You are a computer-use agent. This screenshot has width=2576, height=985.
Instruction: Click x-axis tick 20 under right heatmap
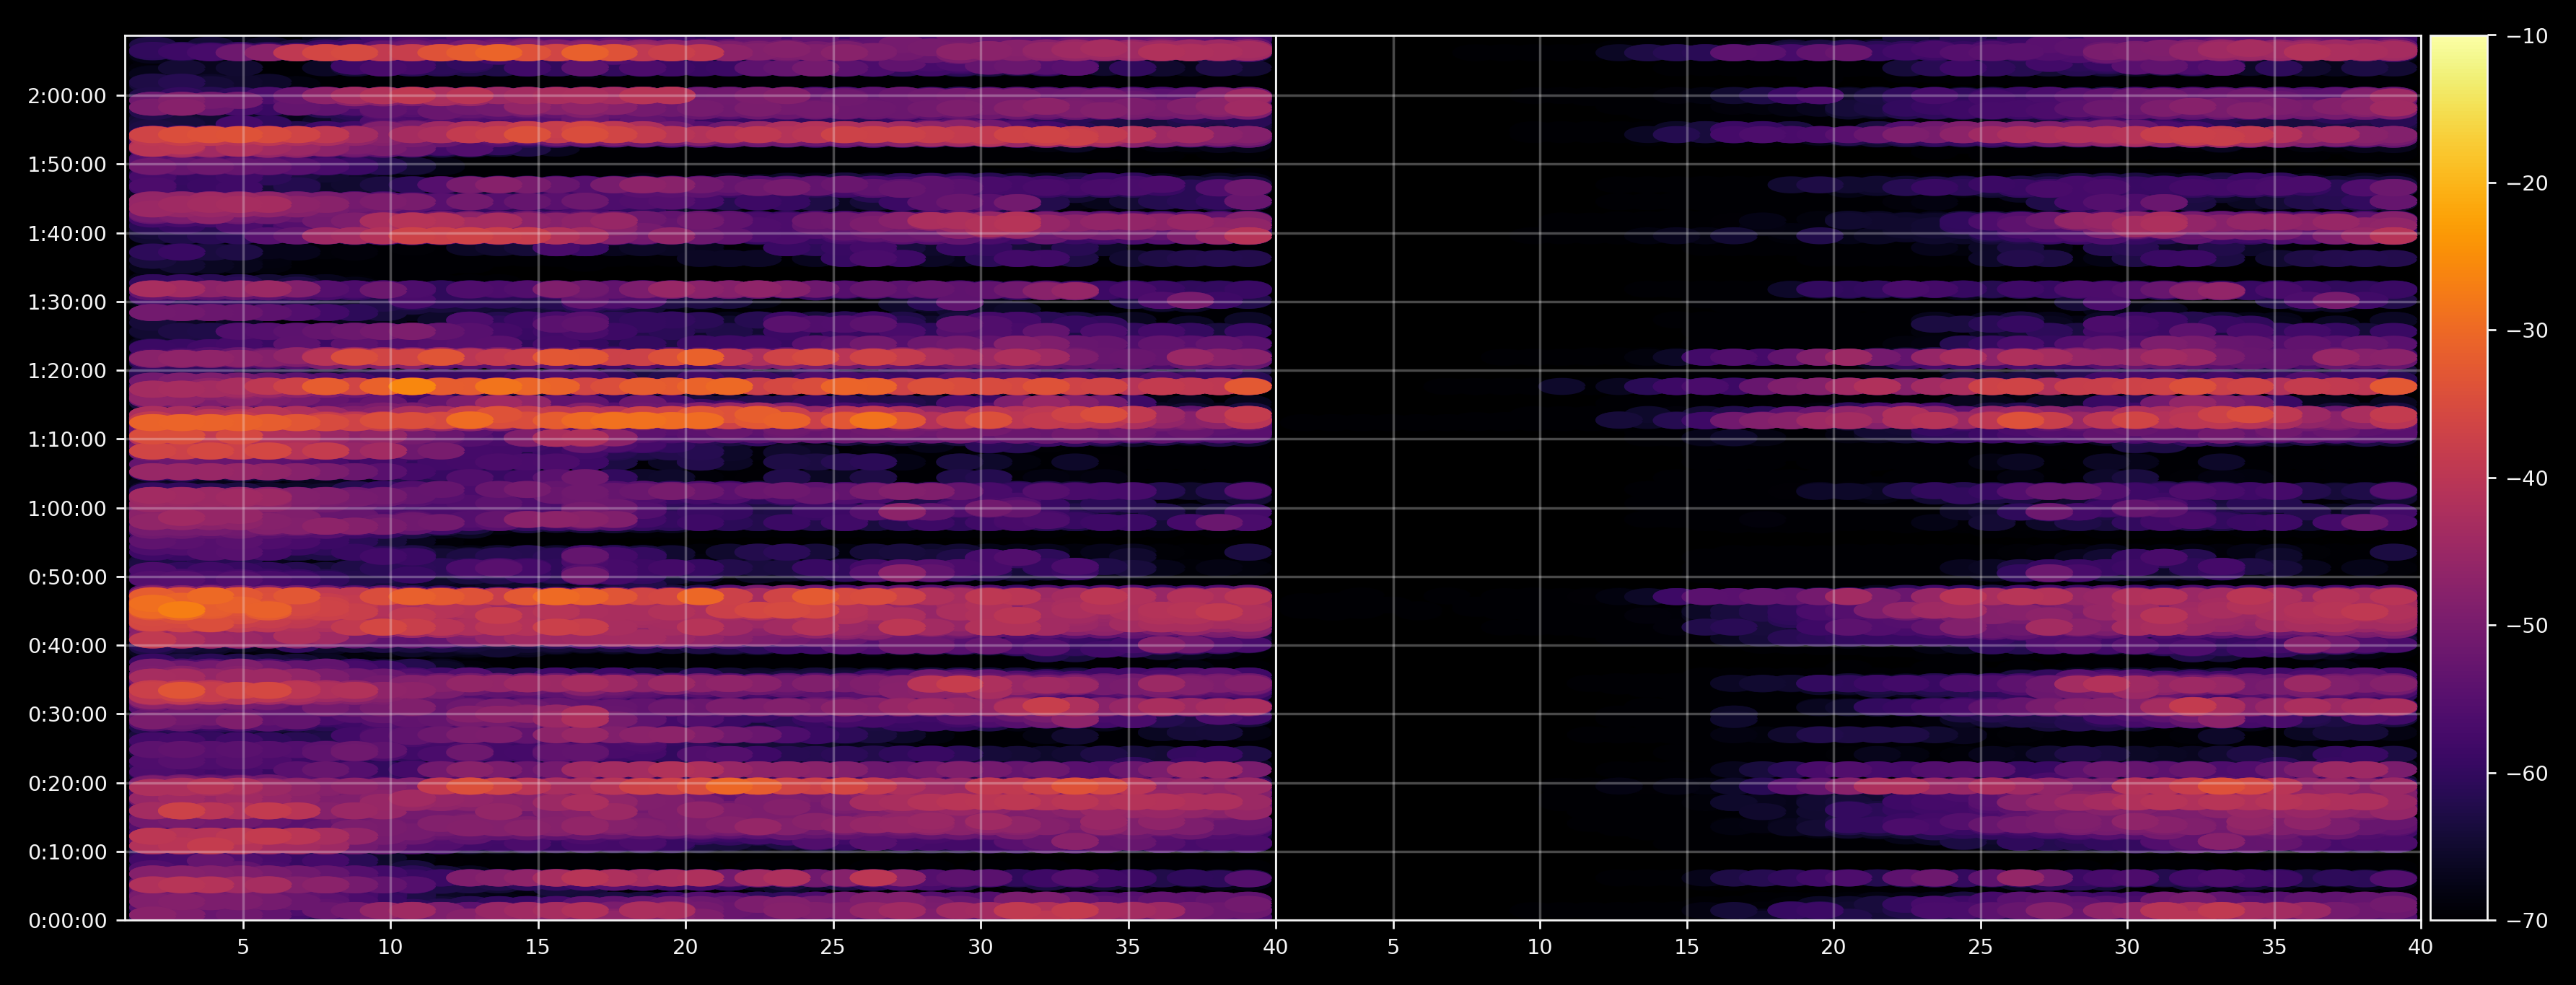click(x=1833, y=946)
